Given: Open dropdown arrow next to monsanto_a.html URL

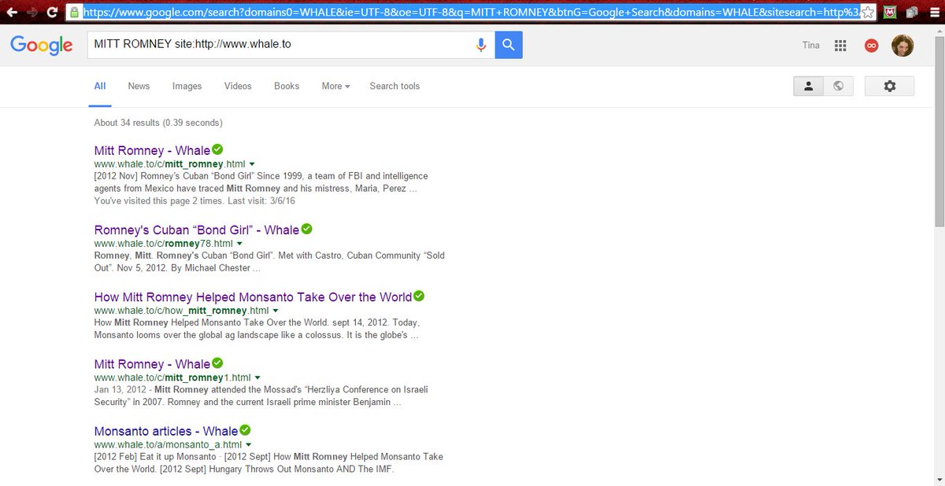Looking at the screenshot, I should click(247, 445).
